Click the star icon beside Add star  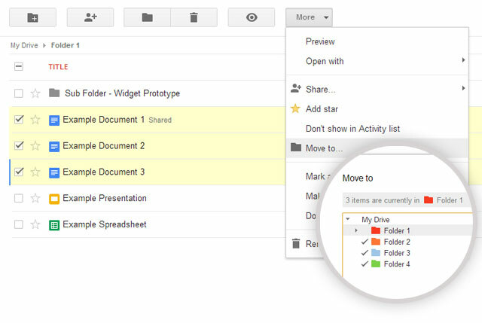coord(295,108)
